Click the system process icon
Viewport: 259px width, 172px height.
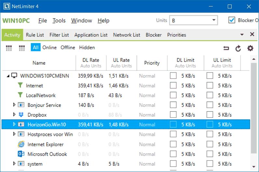[21, 164]
